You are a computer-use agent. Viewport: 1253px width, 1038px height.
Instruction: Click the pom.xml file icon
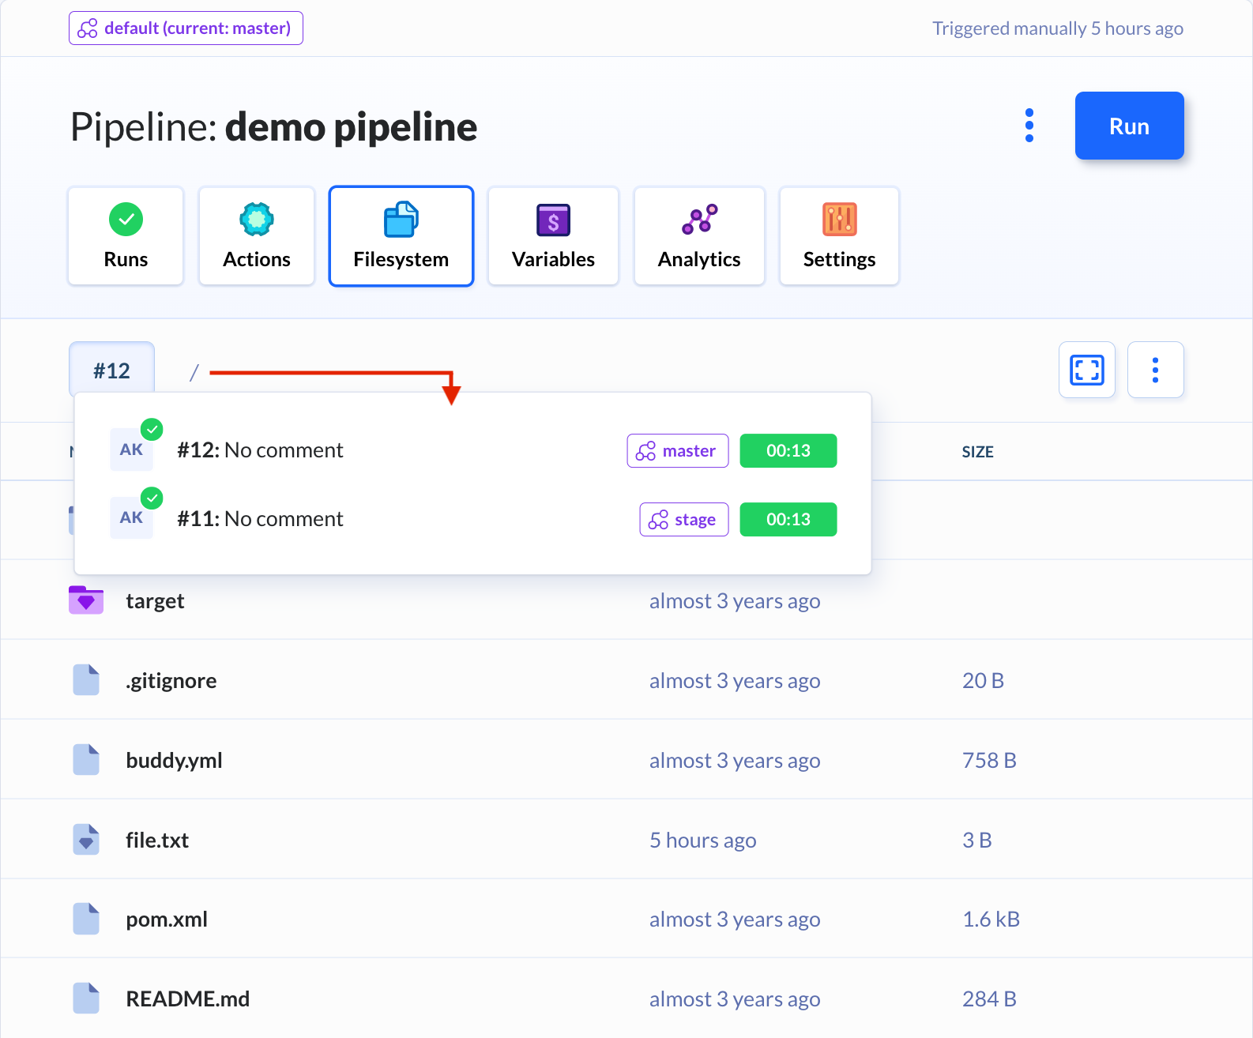click(86, 918)
